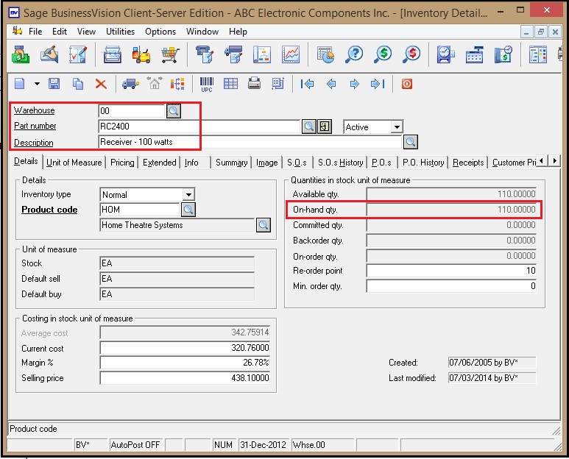The width and height of the screenshot is (569, 459).
Task: Click the delivery truck icon in lower toolbar
Action: point(130,84)
